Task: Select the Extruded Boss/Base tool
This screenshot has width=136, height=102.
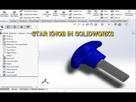Action: pyautogui.click(x=5, y=14)
